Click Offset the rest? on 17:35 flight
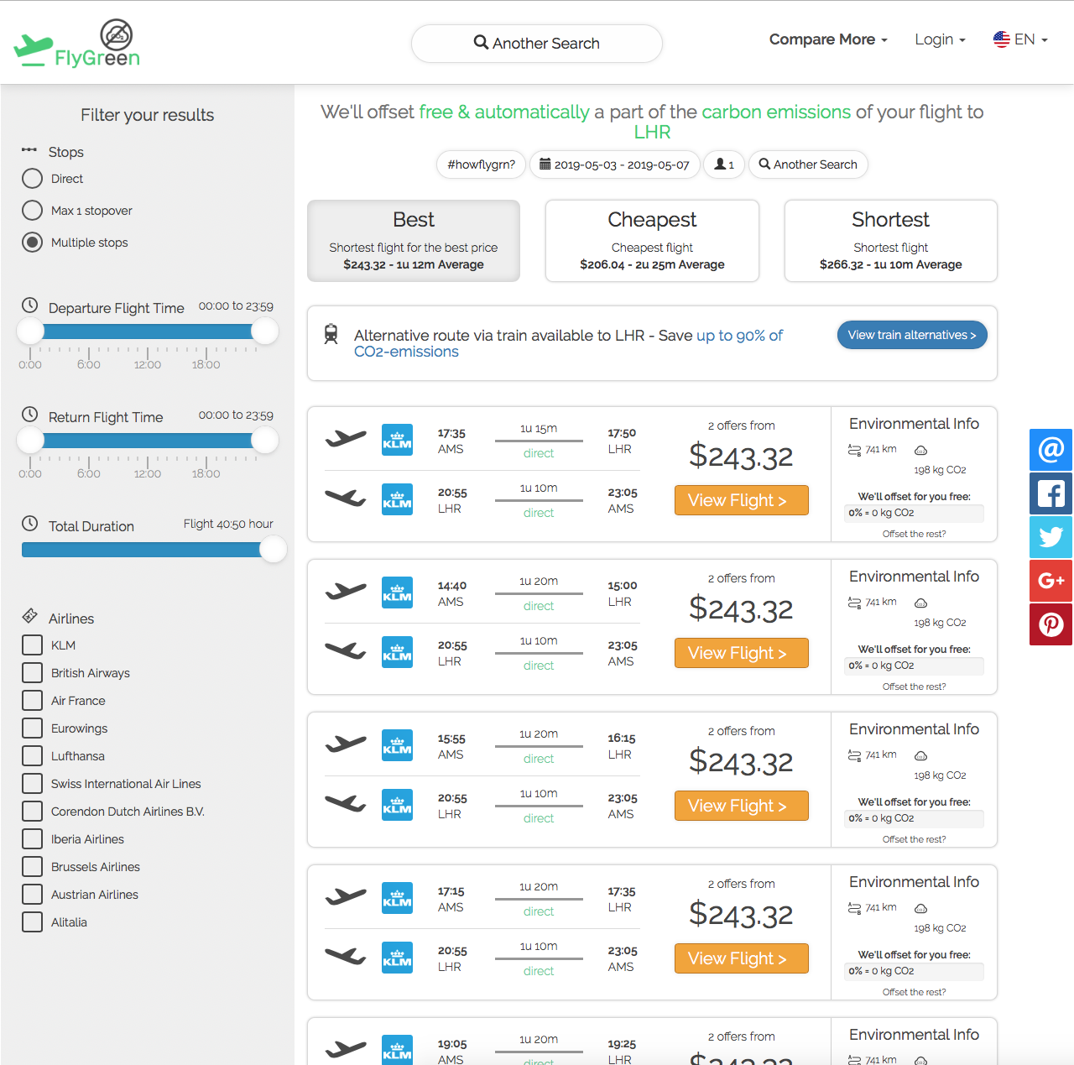 tap(914, 534)
